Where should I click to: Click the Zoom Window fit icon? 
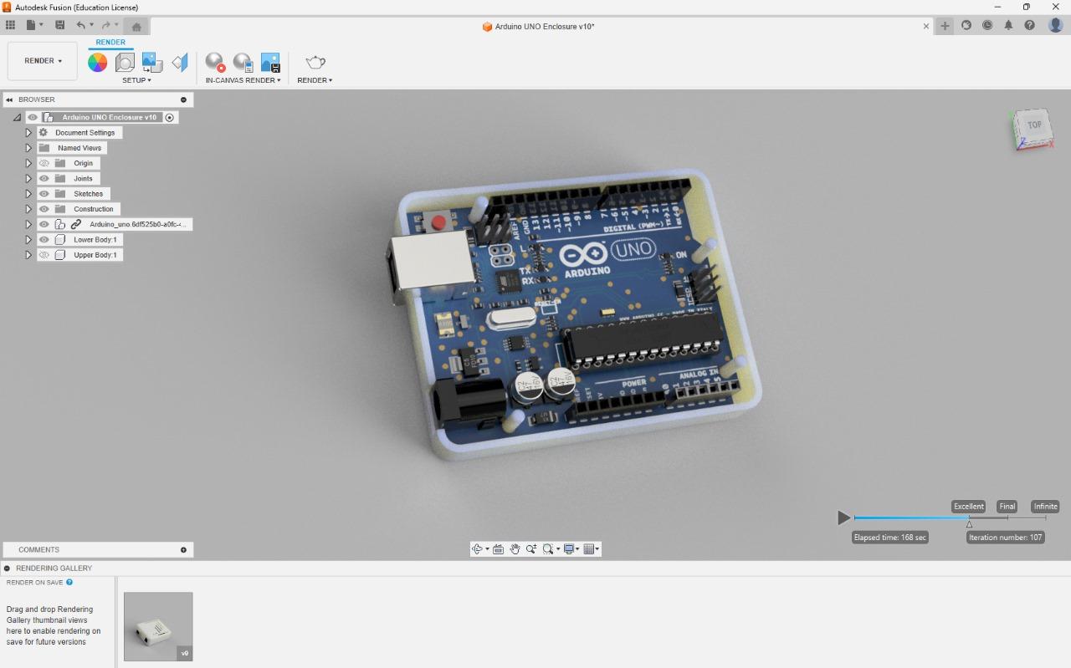click(548, 549)
